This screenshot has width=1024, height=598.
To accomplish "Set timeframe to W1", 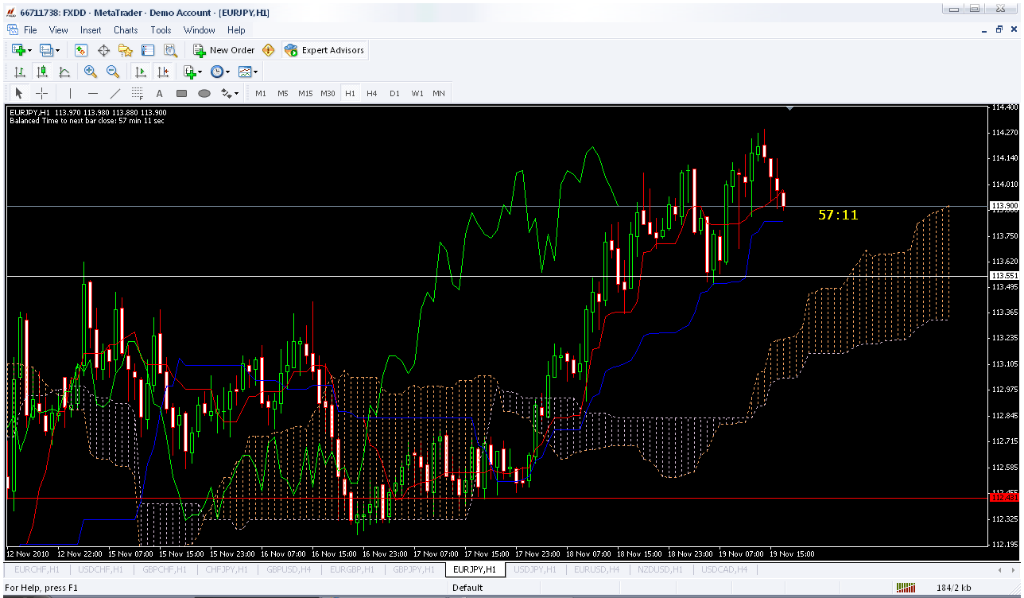I will click(x=417, y=93).
